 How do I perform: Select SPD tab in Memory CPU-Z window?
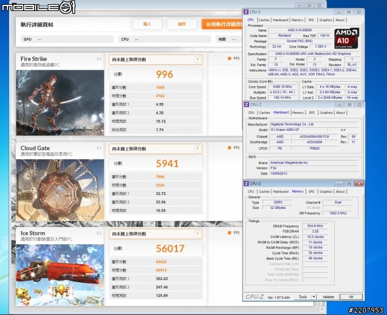[x=311, y=191]
